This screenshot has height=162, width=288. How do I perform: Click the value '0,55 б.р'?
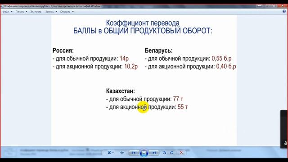[221, 58]
